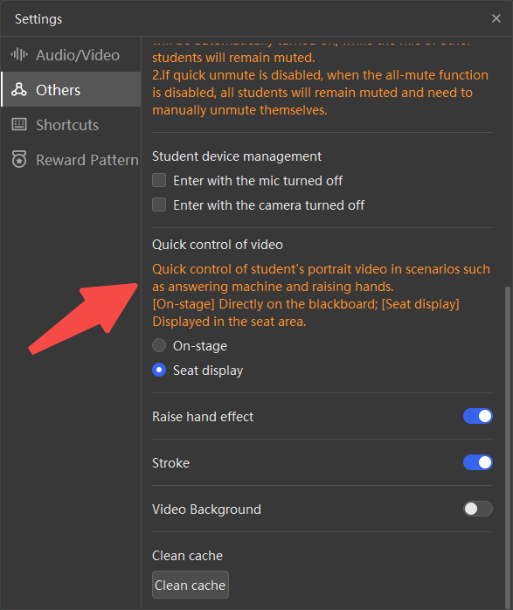This screenshot has height=610, width=513.
Task: Select the On-stage radio option
Action: (x=159, y=345)
